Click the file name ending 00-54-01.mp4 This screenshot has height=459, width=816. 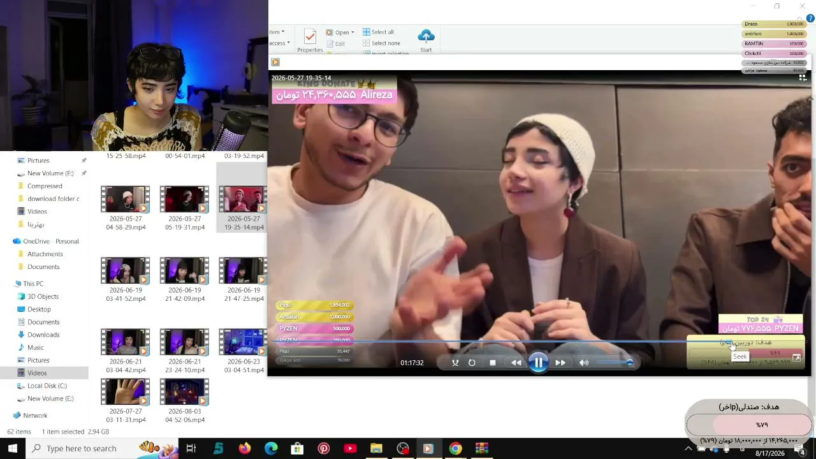(x=185, y=156)
